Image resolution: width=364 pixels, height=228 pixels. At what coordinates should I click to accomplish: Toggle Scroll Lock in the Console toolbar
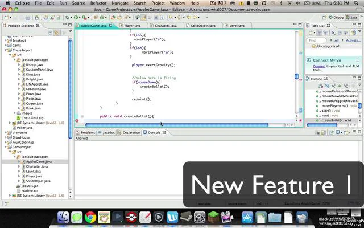click(x=324, y=132)
